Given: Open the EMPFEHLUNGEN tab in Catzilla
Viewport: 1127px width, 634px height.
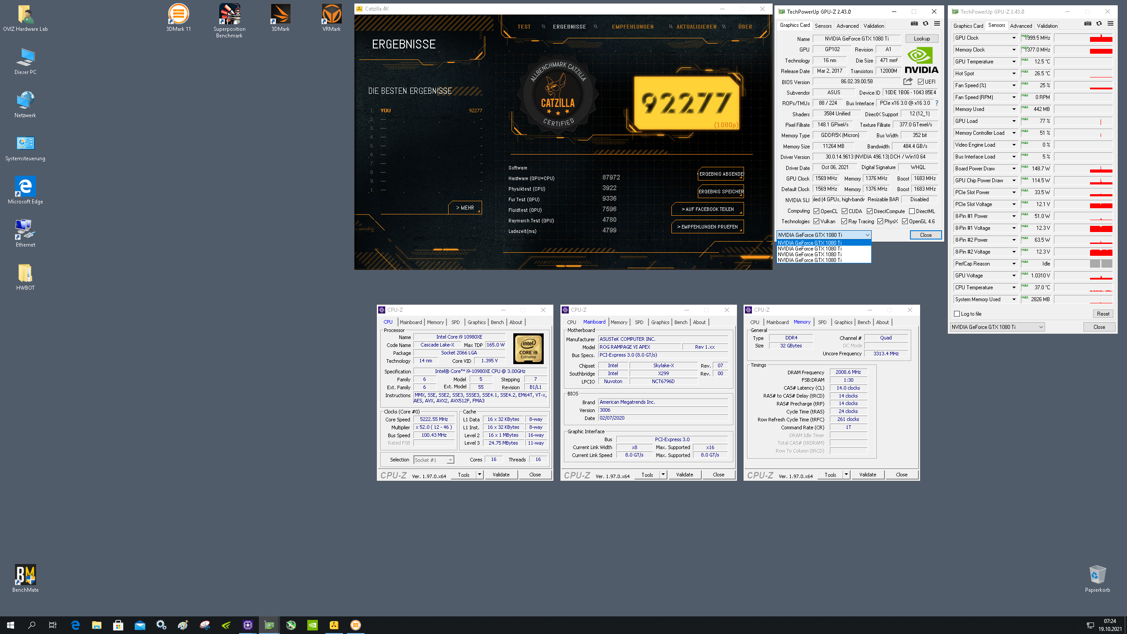Looking at the screenshot, I should (x=633, y=27).
